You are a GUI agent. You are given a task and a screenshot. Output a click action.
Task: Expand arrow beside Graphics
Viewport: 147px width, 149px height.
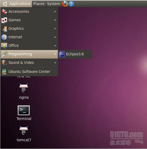[x=55, y=29]
